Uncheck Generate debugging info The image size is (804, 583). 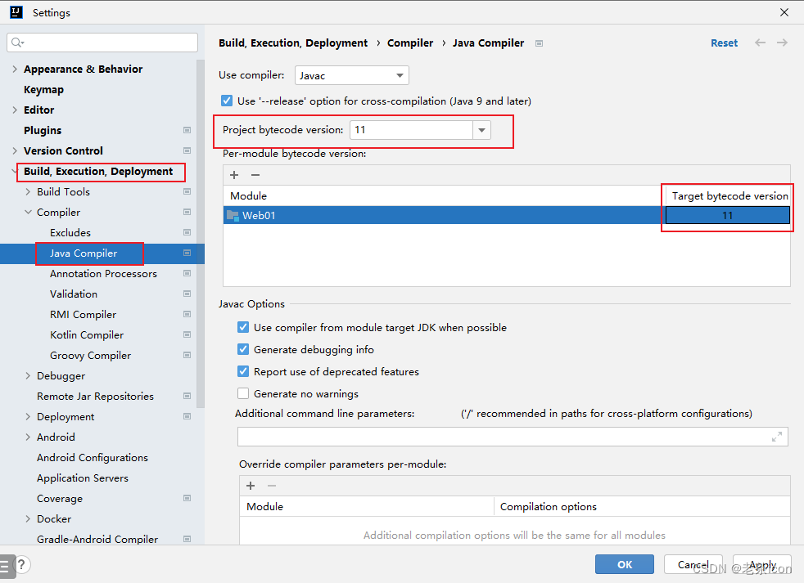243,349
